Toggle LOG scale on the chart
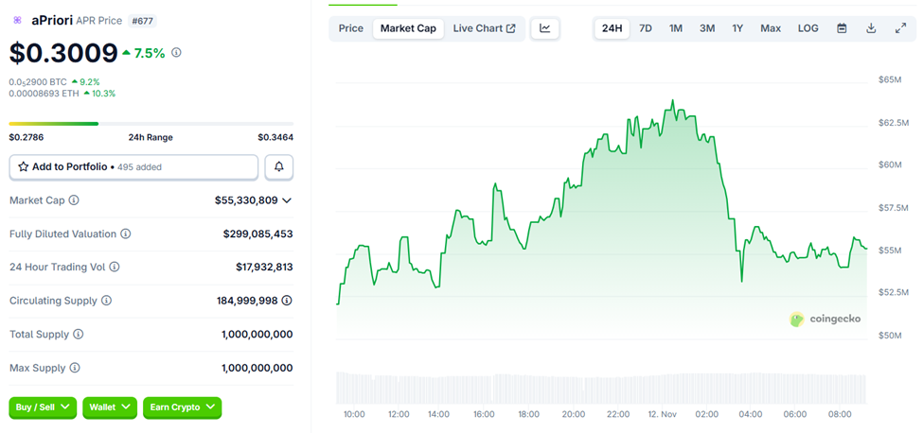923x433 pixels. click(x=808, y=28)
